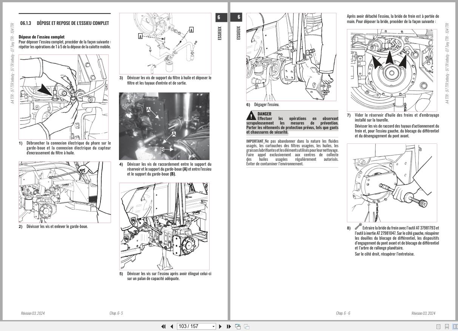Image resolution: width=458 pixels, height=331 pixels.
Task: Click the oil filter support diagram
Action: tap(165, 43)
